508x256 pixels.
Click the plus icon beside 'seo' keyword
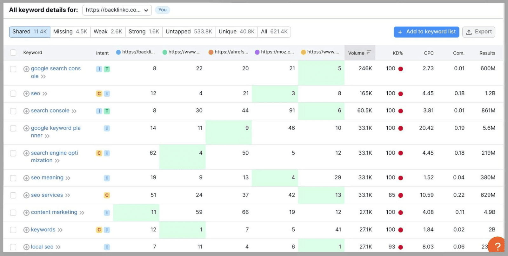pos(26,94)
